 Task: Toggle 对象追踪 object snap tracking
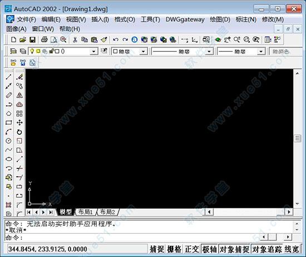(x=266, y=249)
